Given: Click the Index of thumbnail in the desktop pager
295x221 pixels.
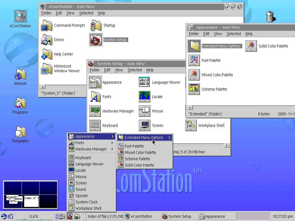Looking at the screenshot, I should [31, 201].
